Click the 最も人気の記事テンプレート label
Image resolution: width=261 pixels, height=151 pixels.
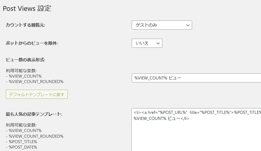click(x=34, y=114)
